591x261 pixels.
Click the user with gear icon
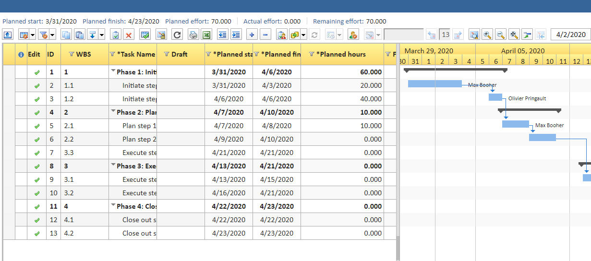point(353,35)
